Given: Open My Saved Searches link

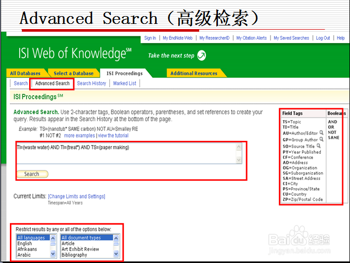Looking at the screenshot, I should 291,38.
